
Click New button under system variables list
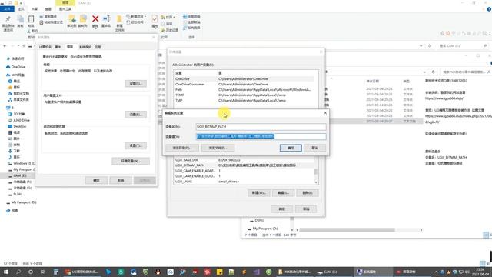coord(259,193)
